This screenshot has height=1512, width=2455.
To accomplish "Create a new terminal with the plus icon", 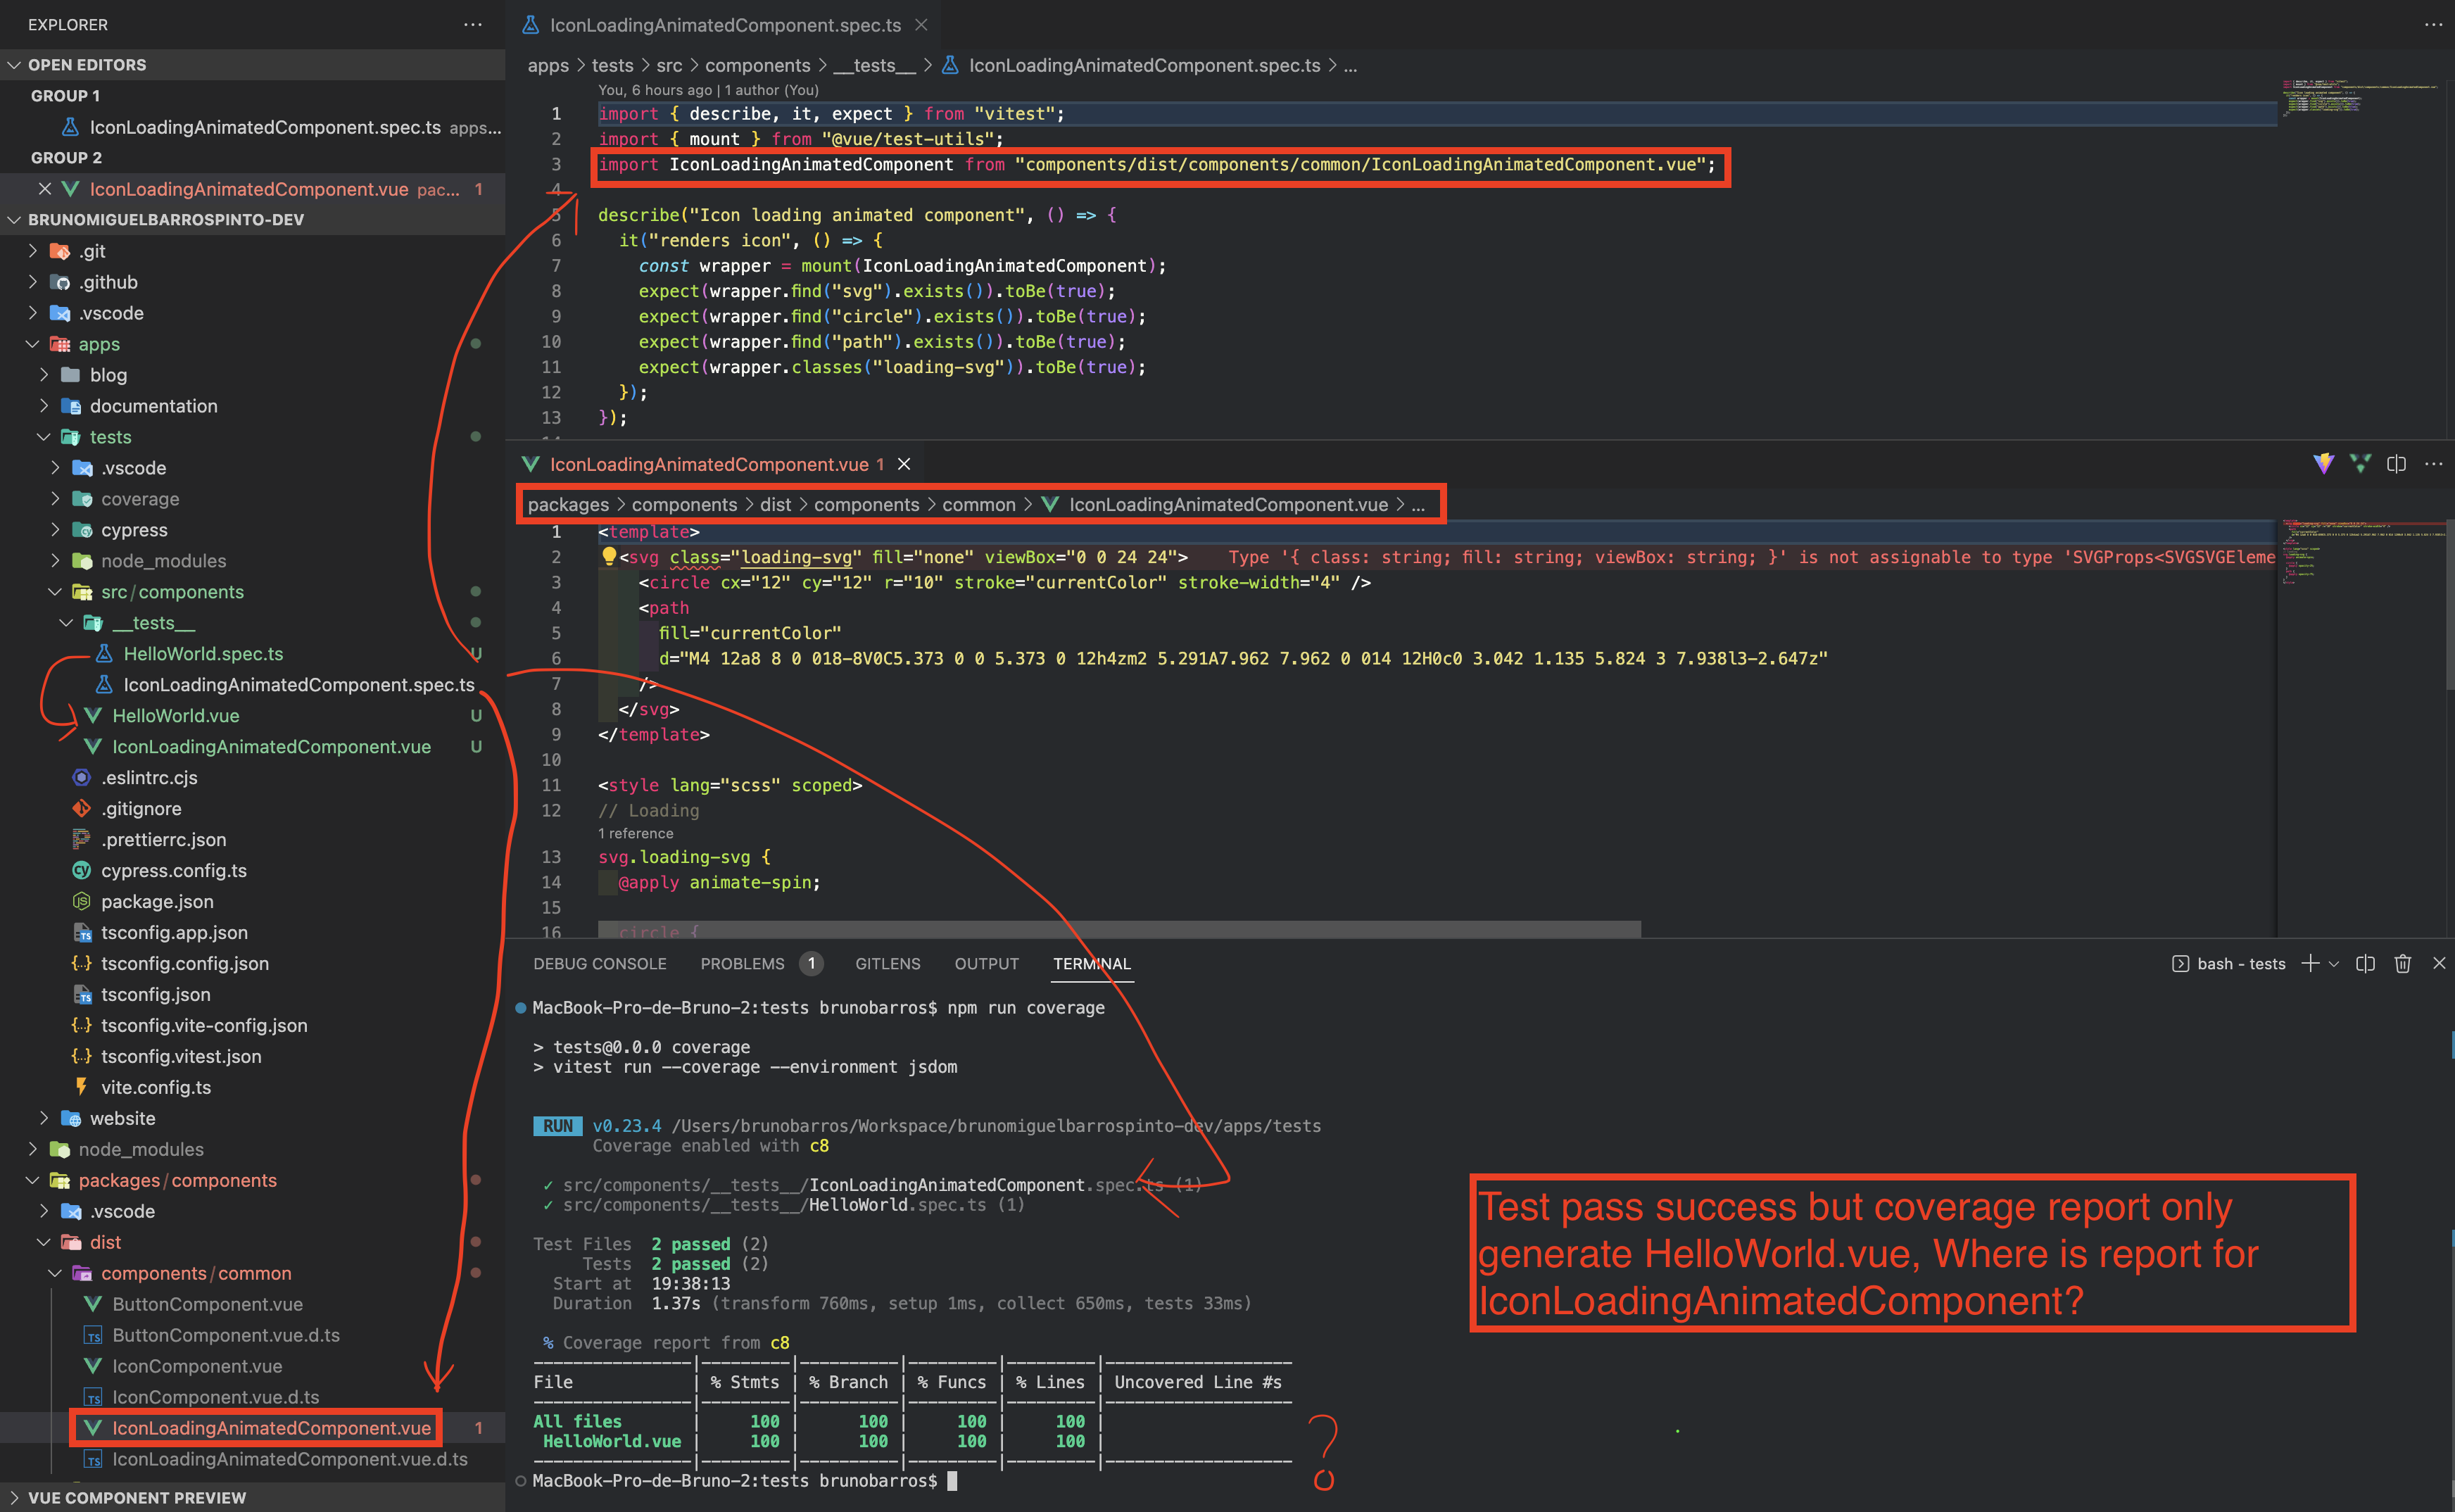I will point(2310,964).
